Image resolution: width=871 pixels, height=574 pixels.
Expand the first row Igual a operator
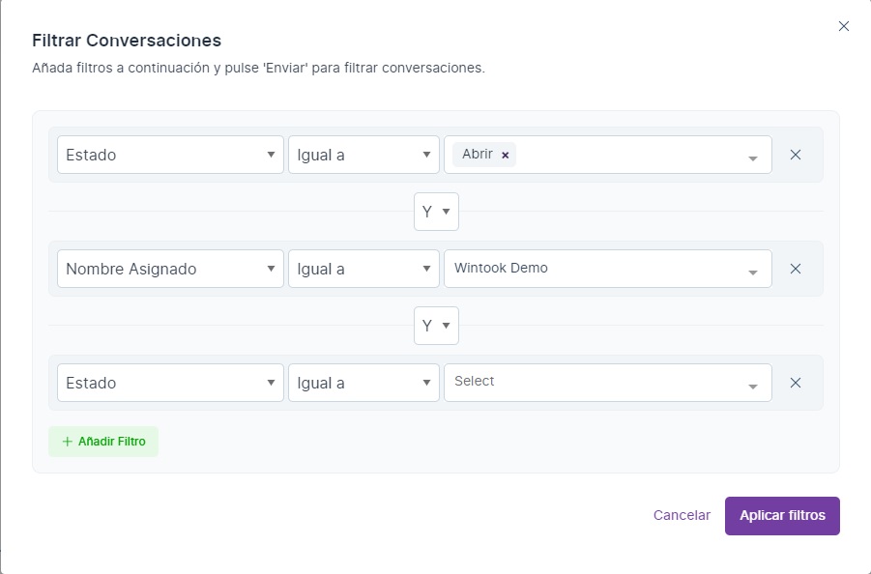click(363, 155)
